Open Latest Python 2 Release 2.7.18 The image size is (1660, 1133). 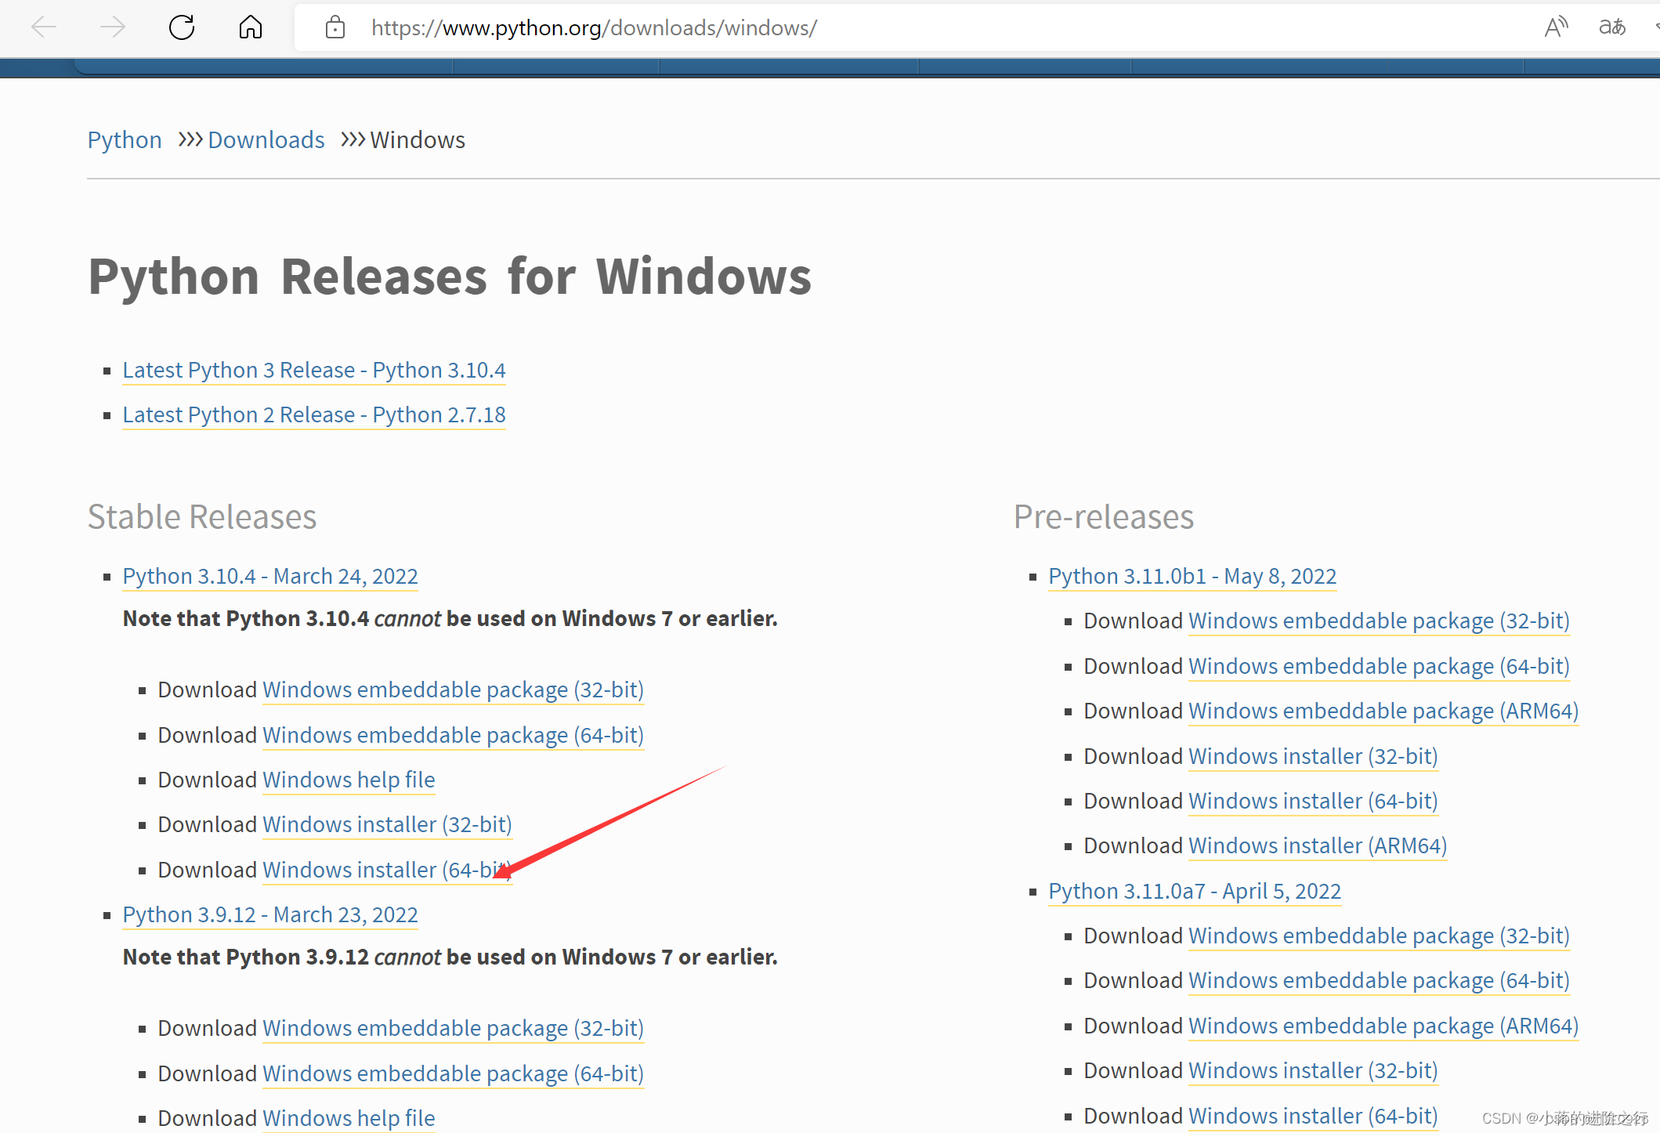coord(313,414)
